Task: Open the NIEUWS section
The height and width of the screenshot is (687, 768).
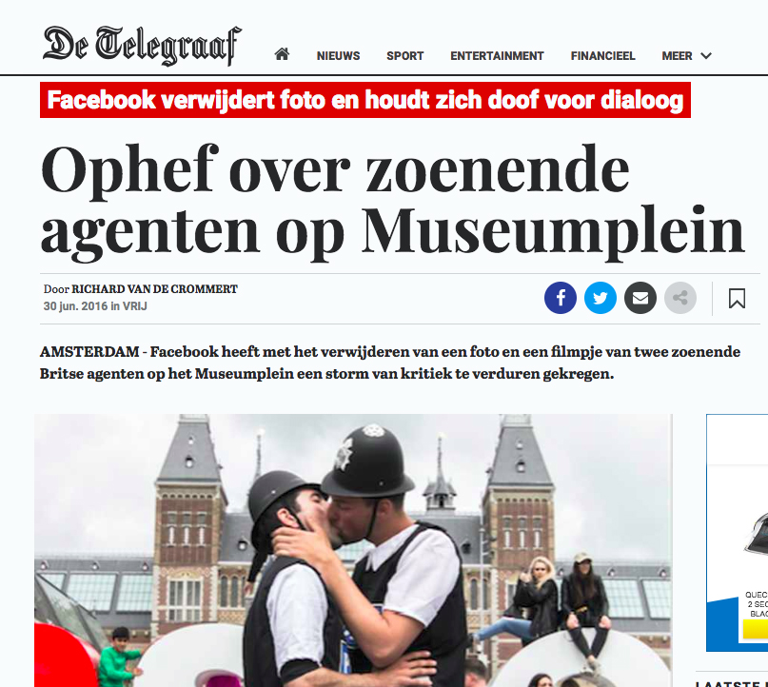Action: (x=338, y=56)
